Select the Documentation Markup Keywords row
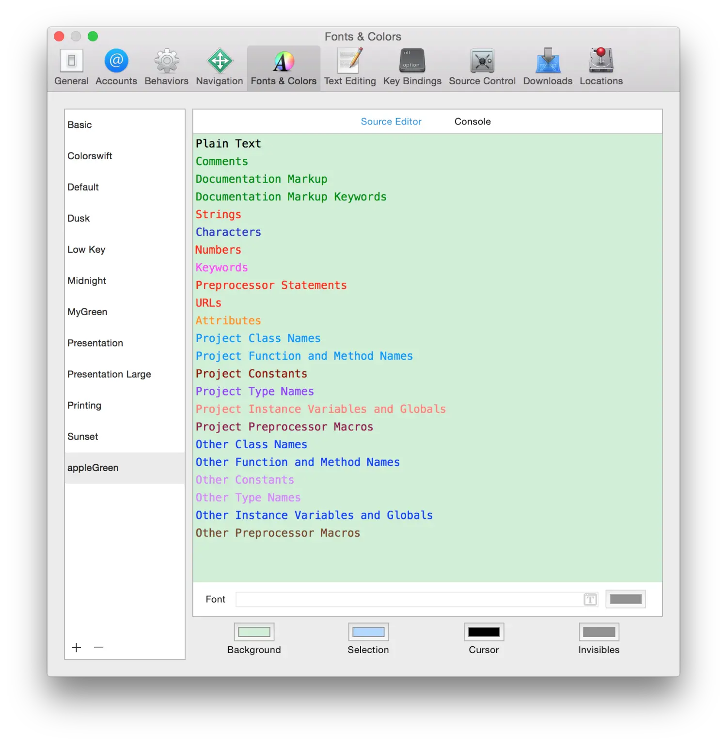 tap(427, 197)
